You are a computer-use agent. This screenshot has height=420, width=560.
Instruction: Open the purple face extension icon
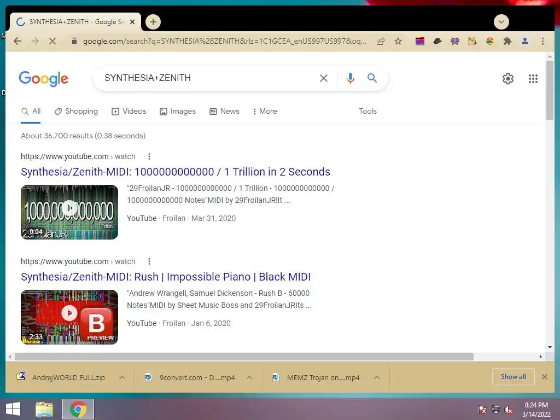coord(454,41)
